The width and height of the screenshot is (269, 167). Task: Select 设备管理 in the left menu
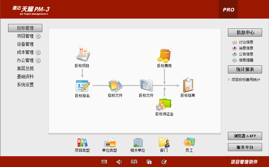pos(25,44)
